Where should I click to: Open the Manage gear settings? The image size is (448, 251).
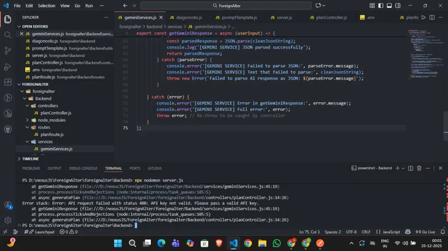tap(8, 220)
